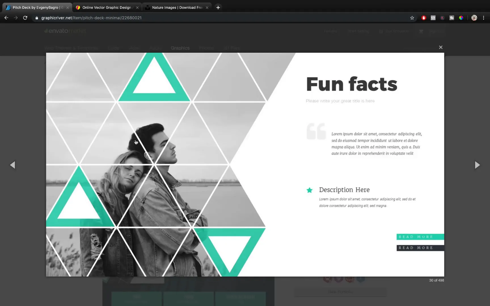Click the dimmed envato market logo
Viewport: 490px width, 306px height.
[65, 31]
